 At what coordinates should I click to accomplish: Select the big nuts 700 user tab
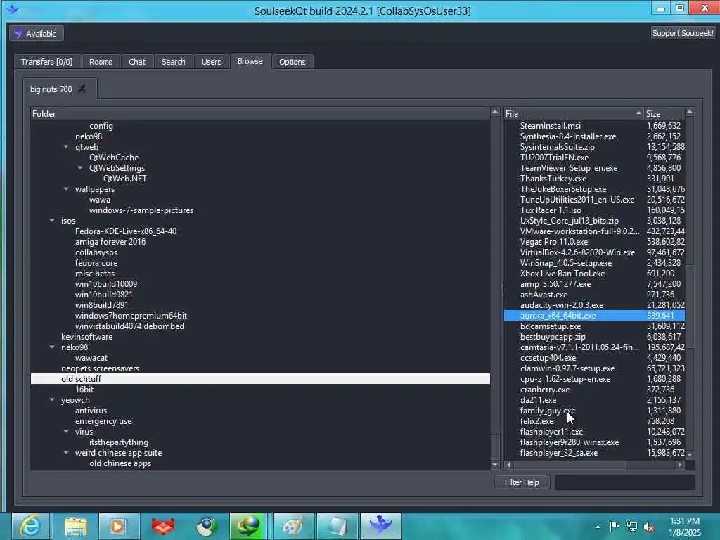pyautogui.click(x=51, y=89)
